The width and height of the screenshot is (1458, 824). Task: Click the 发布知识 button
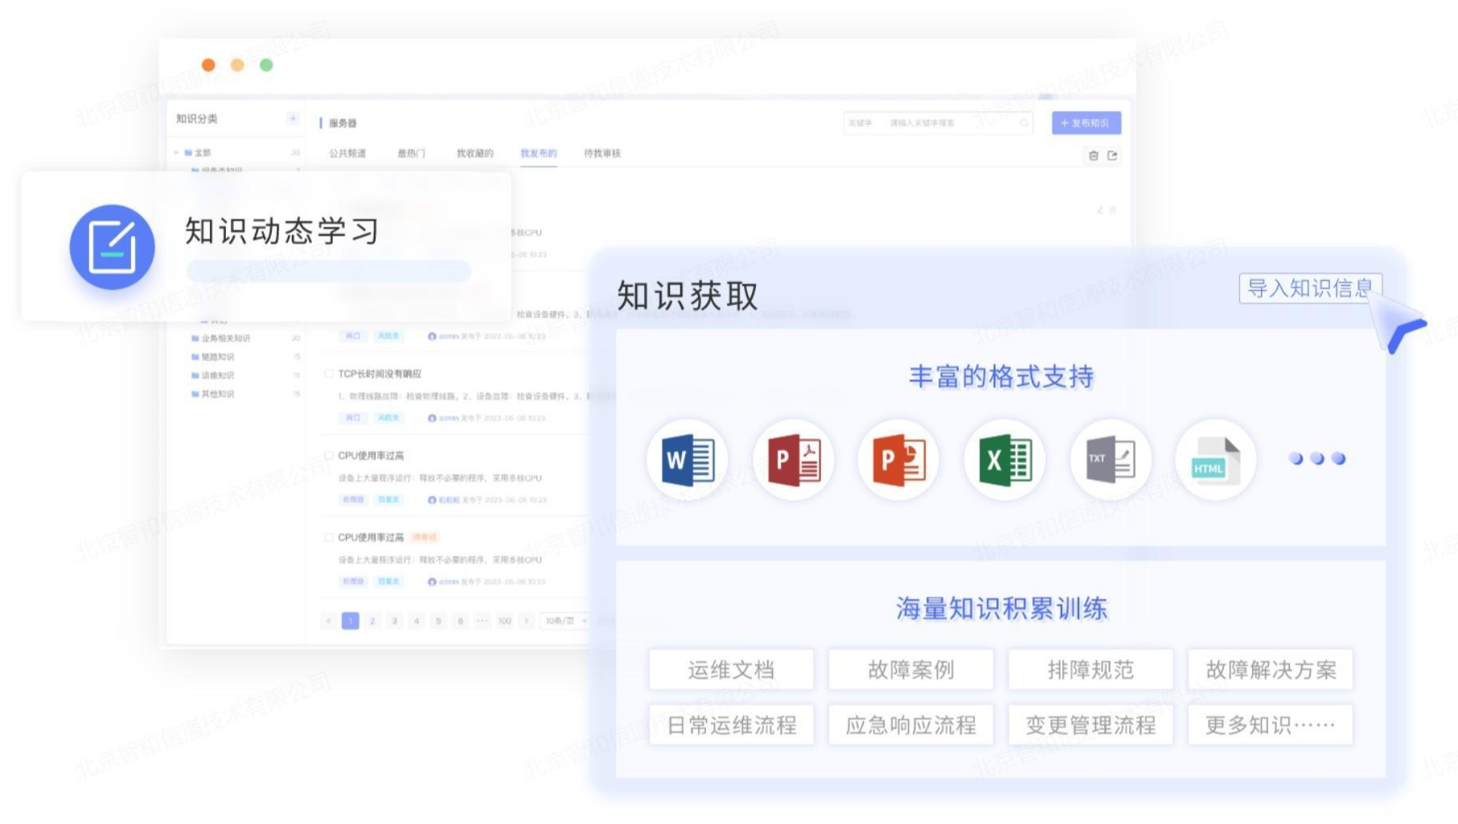[1086, 123]
